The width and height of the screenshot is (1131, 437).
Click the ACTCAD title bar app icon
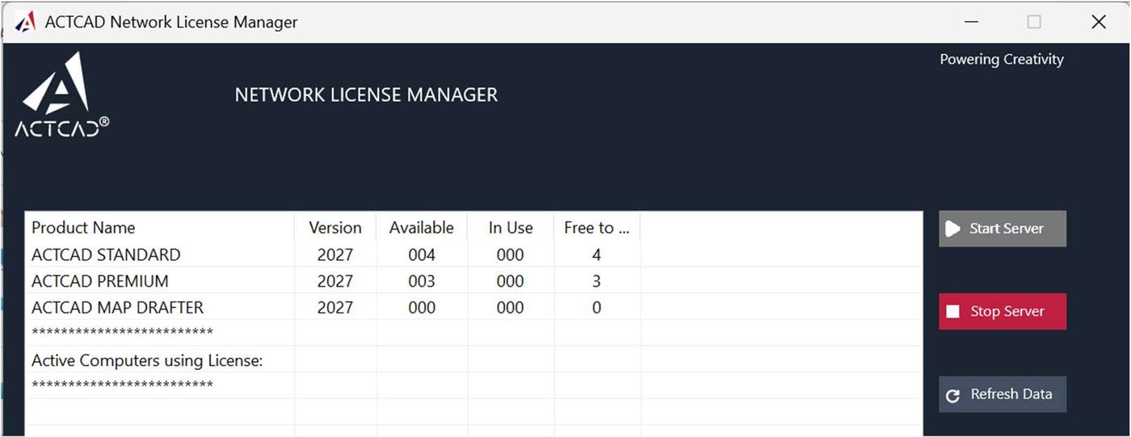25,22
